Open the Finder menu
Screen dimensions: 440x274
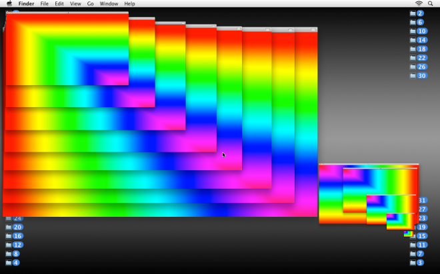tap(26, 4)
